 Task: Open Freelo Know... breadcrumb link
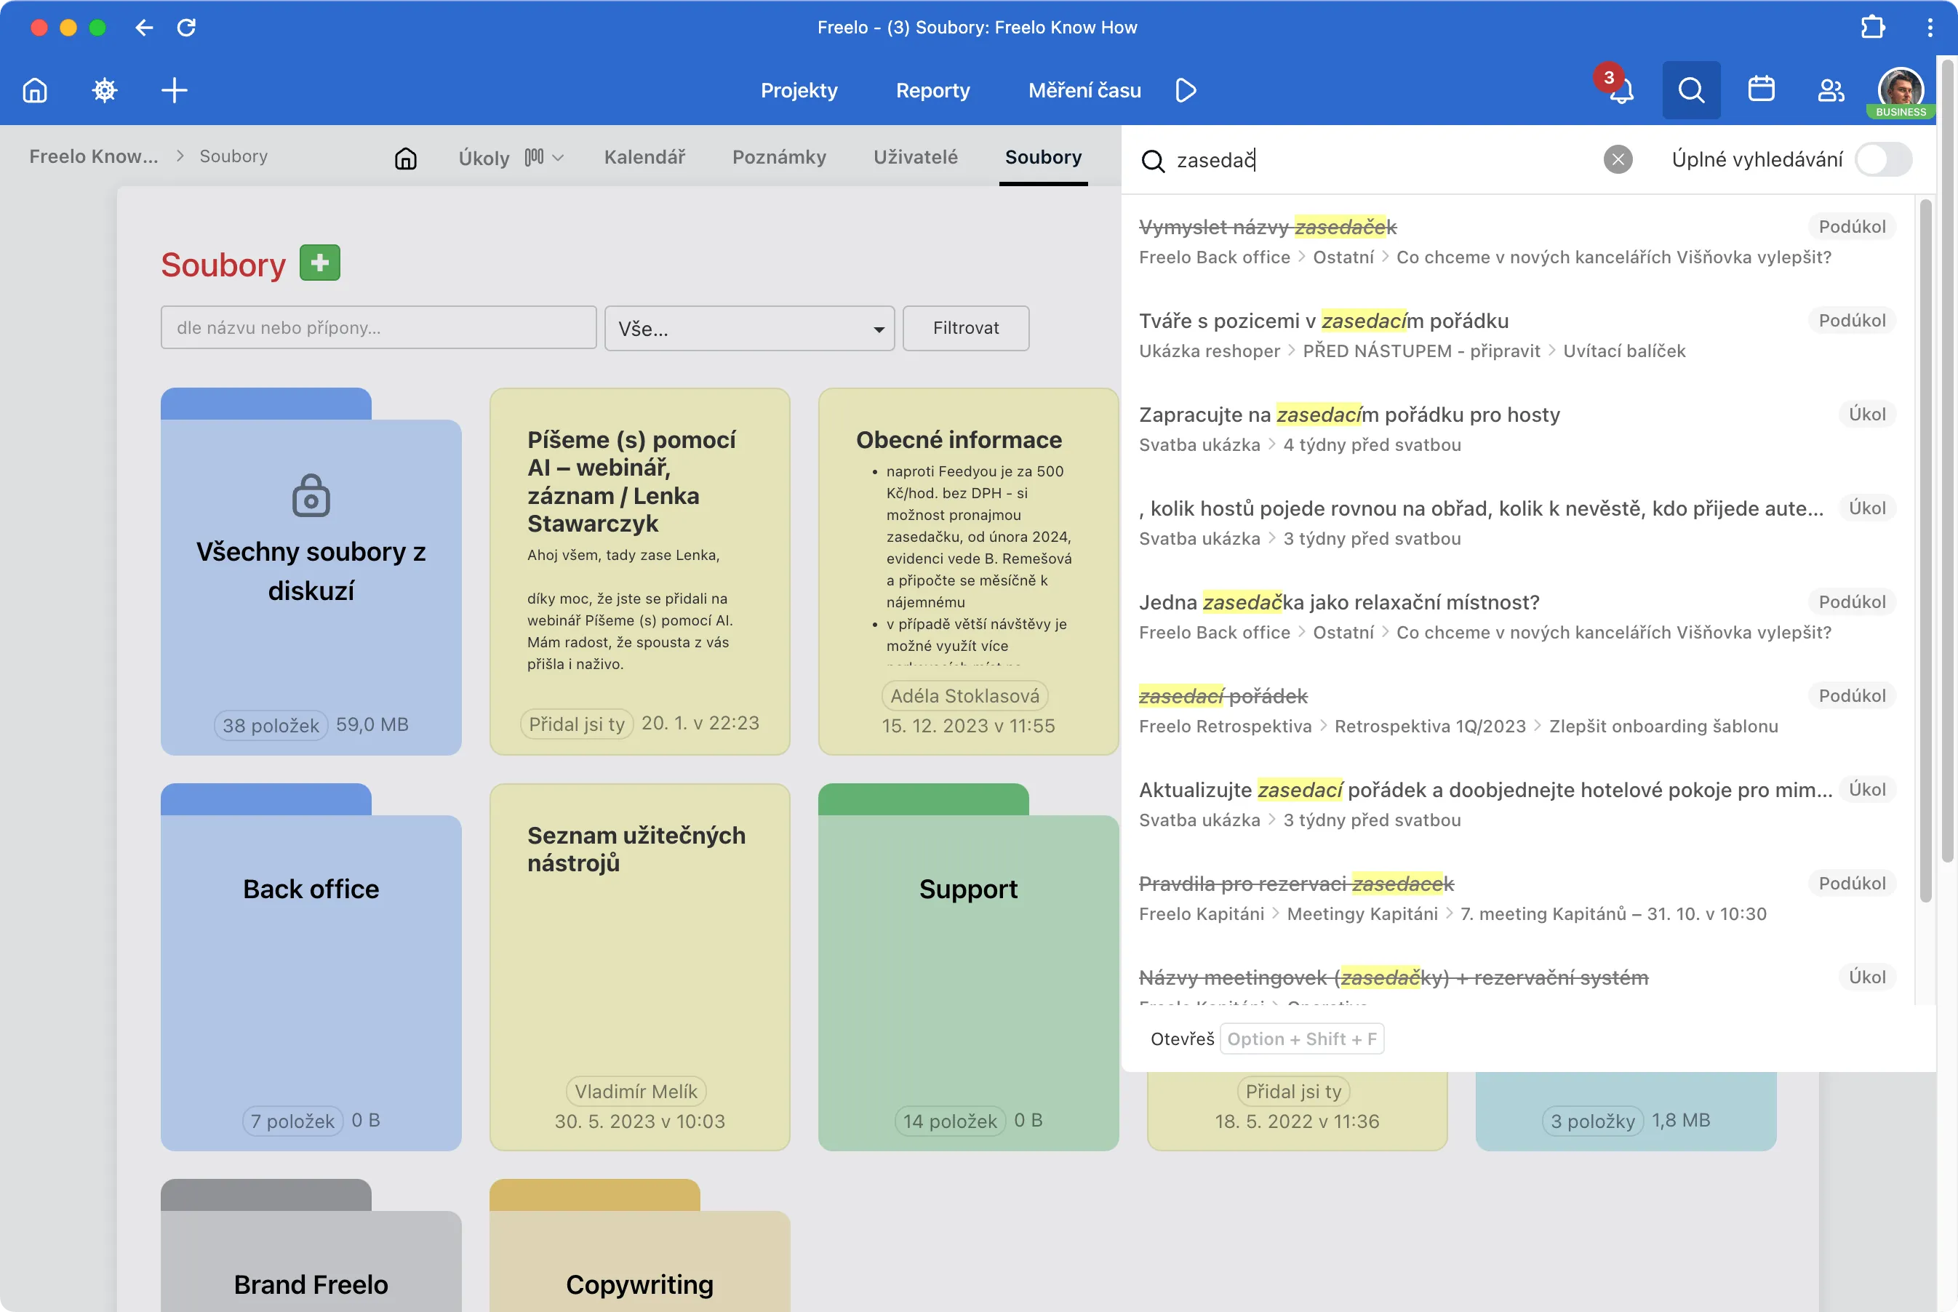point(94,156)
